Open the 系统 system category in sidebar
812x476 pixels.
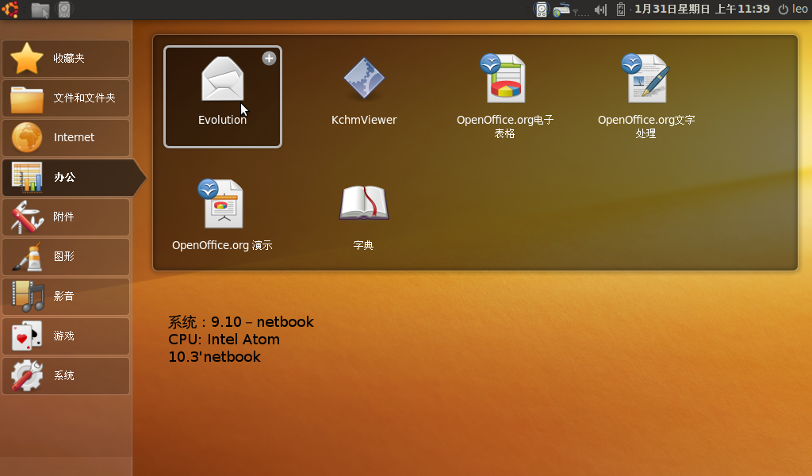[x=66, y=376]
